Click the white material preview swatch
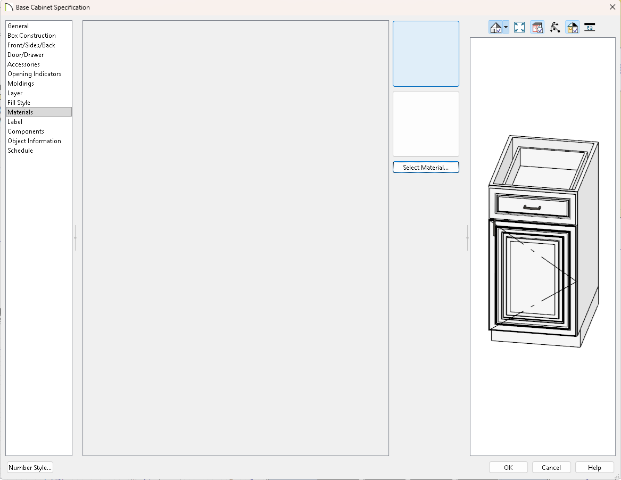This screenshot has height=480, width=621. point(426,124)
